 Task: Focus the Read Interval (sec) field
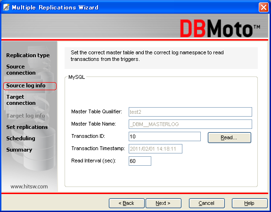pos(140,161)
